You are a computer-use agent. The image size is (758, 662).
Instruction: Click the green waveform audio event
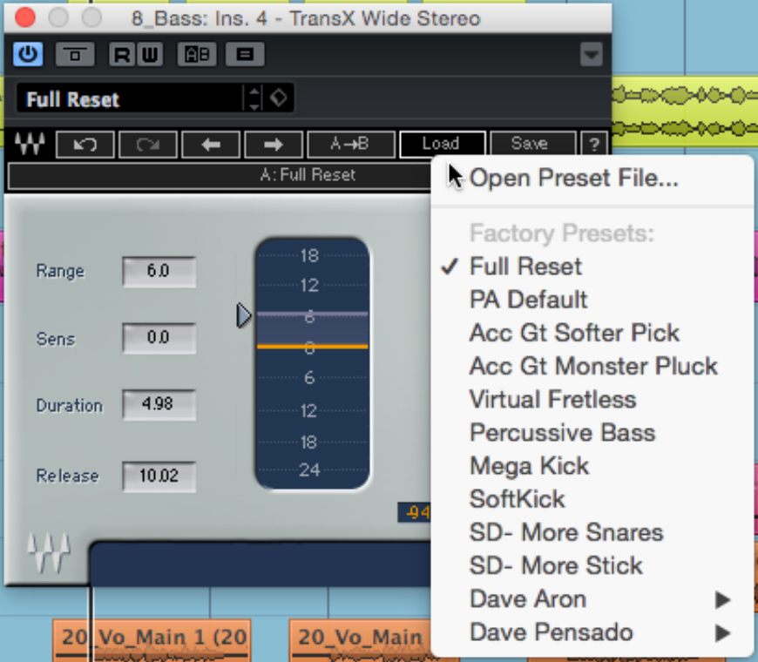(685, 111)
